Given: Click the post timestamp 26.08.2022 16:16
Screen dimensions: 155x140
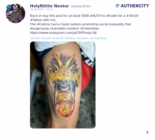Looking at the screenshot, I should (42, 9).
